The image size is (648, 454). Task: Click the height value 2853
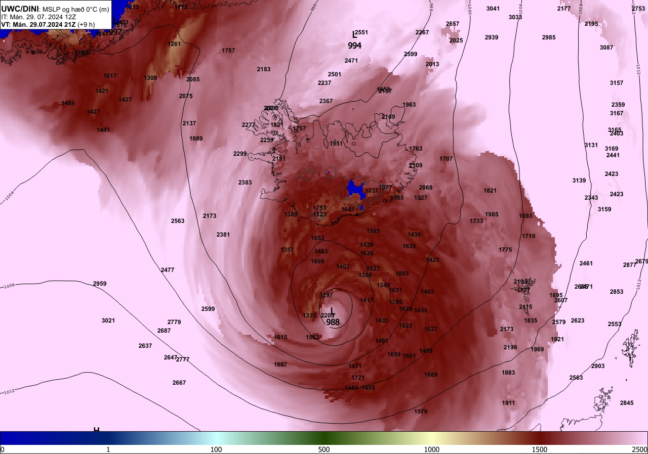point(617,292)
